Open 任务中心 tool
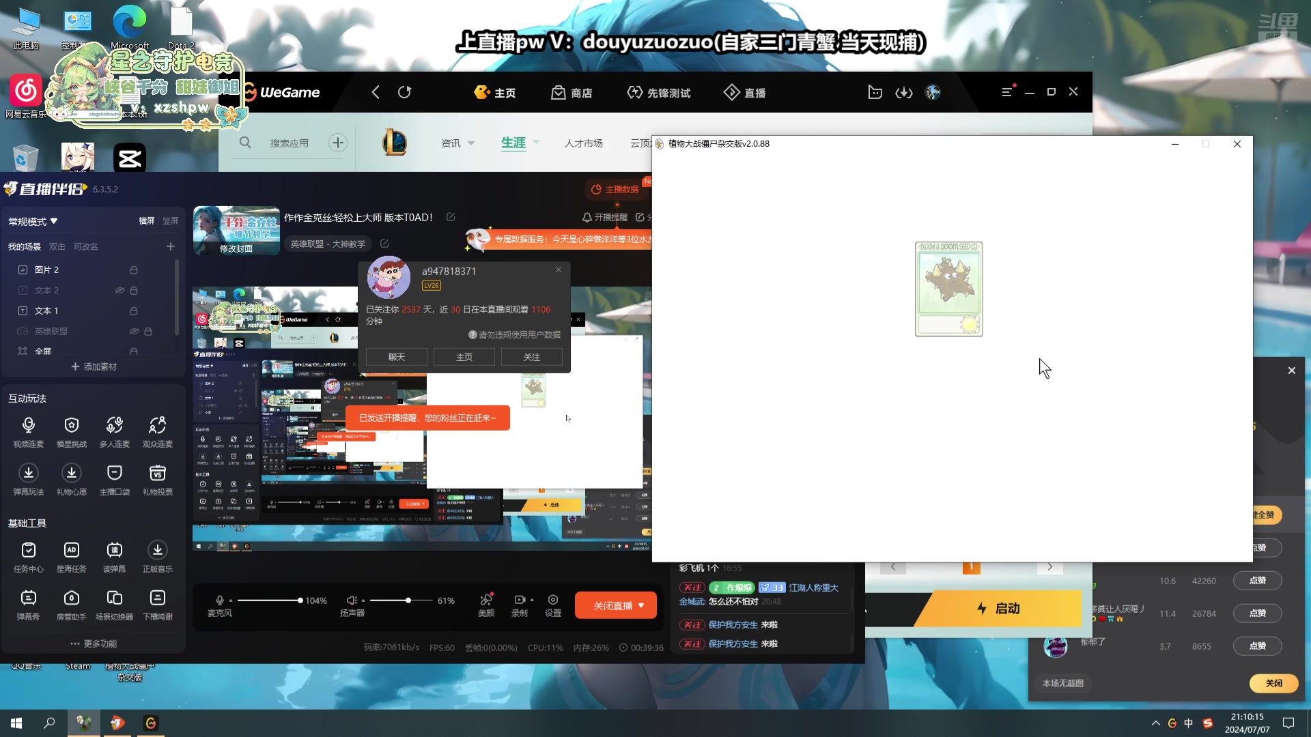 pyautogui.click(x=28, y=557)
